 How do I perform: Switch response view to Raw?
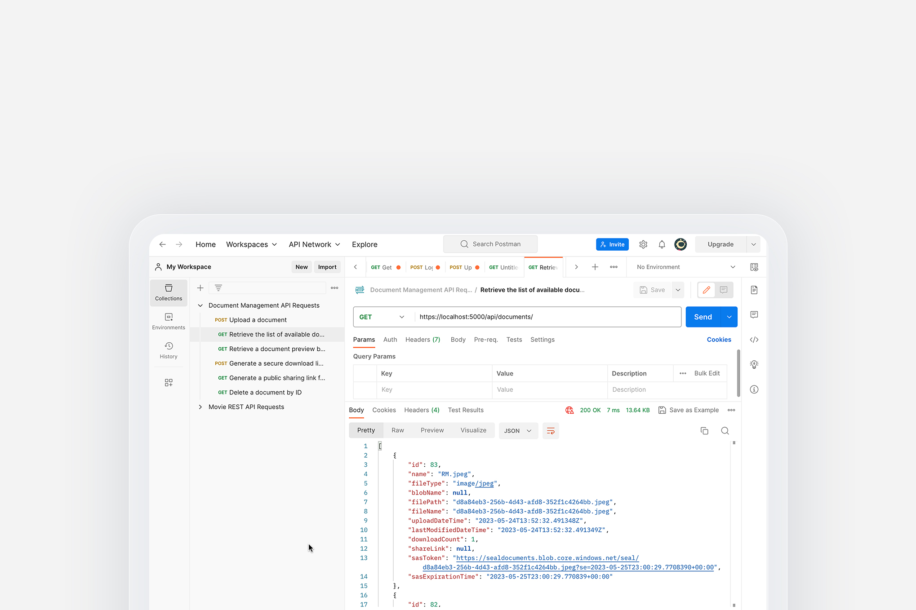[x=398, y=430]
